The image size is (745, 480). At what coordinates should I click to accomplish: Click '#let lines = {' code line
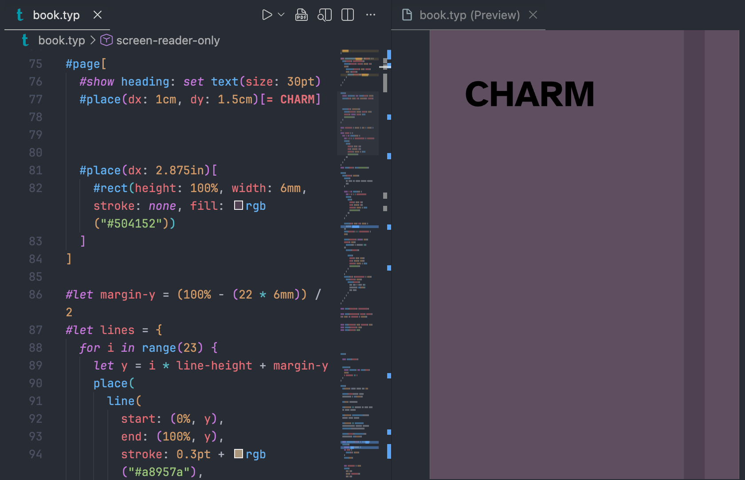114,330
